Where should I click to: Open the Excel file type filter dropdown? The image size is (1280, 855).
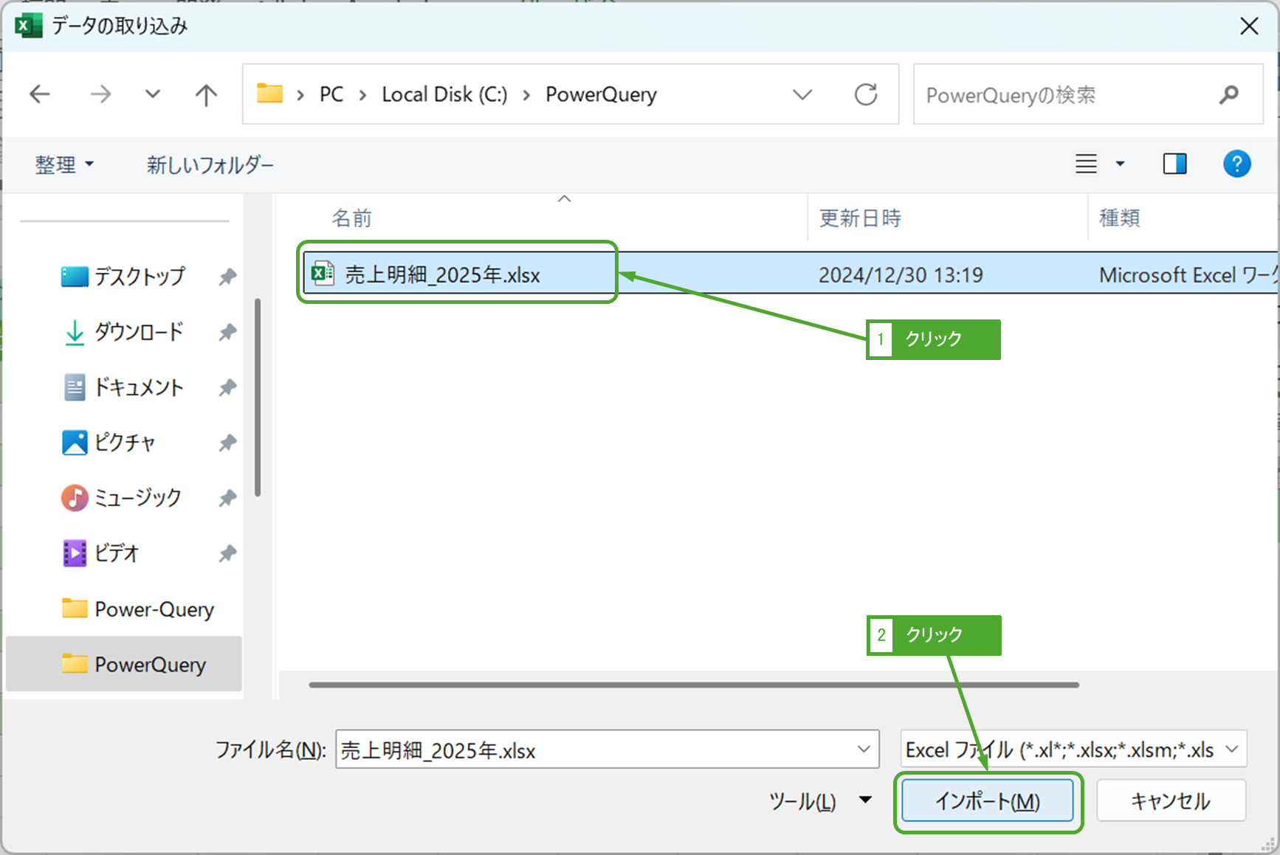tap(1073, 750)
